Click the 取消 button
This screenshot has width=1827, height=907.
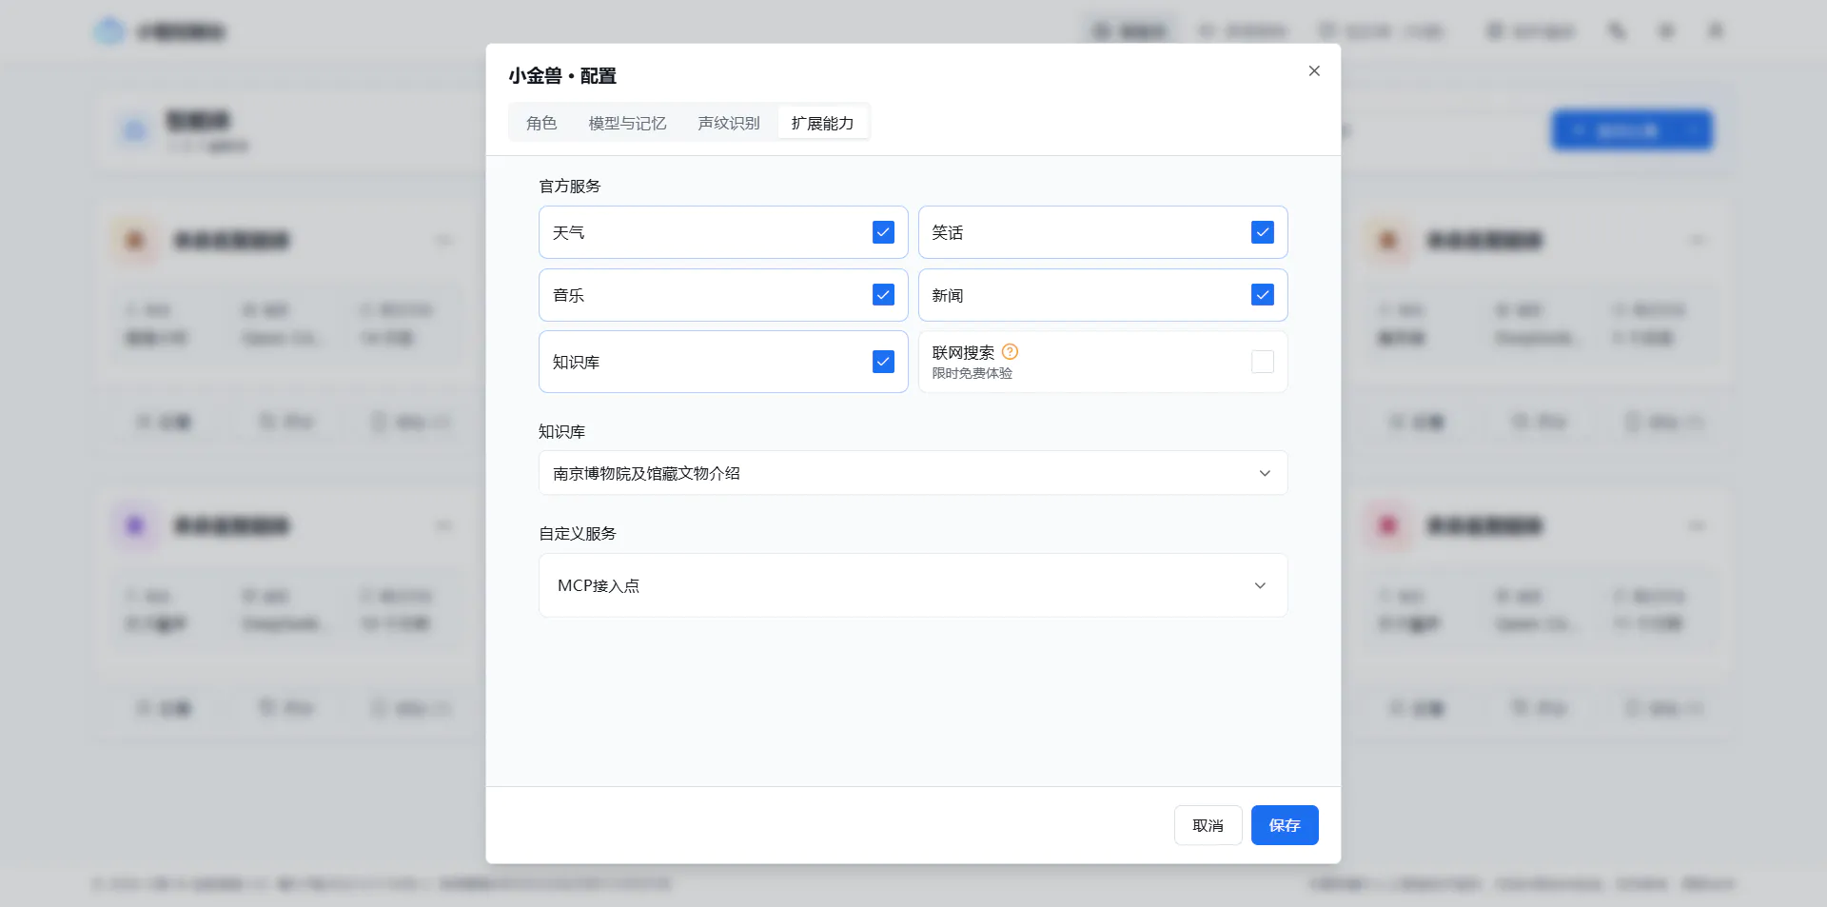(1208, 825)
